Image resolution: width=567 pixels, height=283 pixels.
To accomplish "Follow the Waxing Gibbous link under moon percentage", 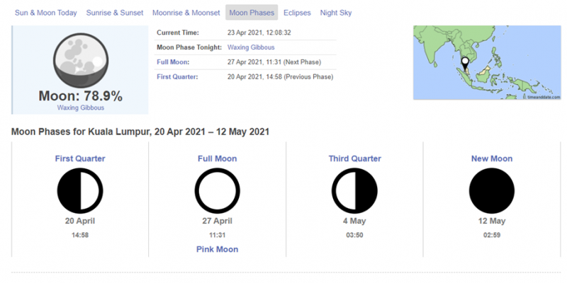I will [80, 108].
